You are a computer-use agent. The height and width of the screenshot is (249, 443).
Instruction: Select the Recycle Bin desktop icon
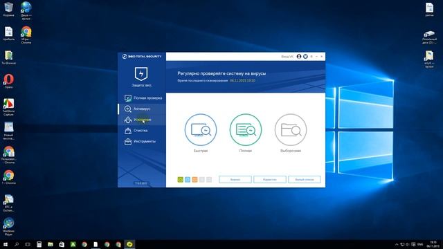click(x=8, y=9)
